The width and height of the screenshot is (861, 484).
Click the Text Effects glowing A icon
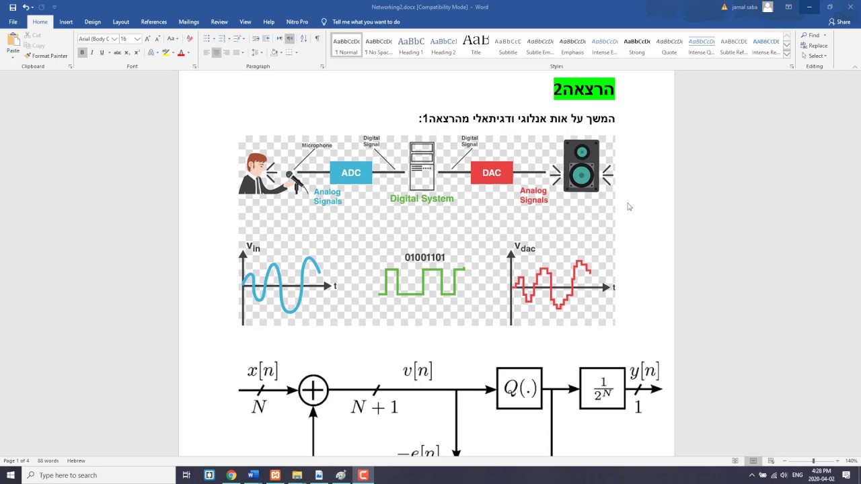[151, 52]
